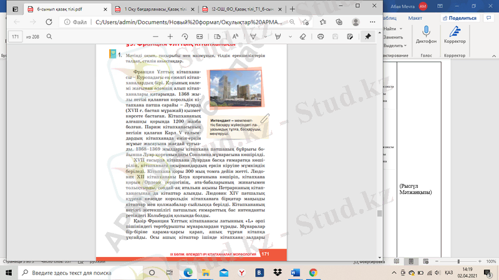Screen dimensions: 499x280
Task: Collapse the Word ribbon with the chevron
Action: 493,55
